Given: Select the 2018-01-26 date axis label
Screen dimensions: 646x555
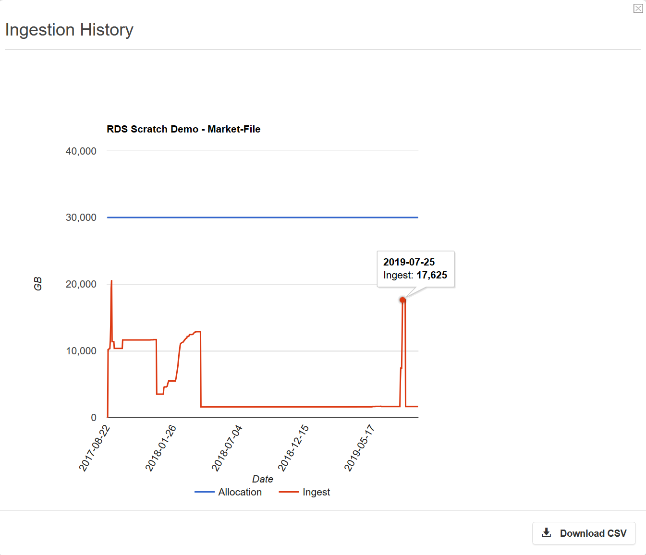Looking at the screenshot, I should click(161, 448).
